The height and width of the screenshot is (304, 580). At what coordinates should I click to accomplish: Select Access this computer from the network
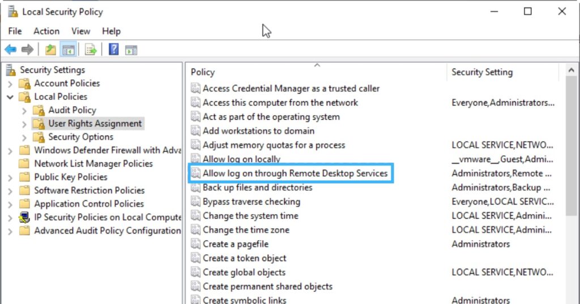tap(280, 103)
